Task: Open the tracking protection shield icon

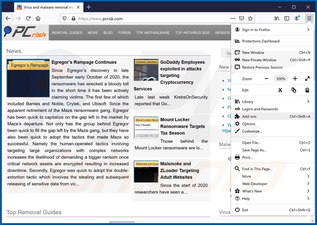Action: (x=65, y=18)
